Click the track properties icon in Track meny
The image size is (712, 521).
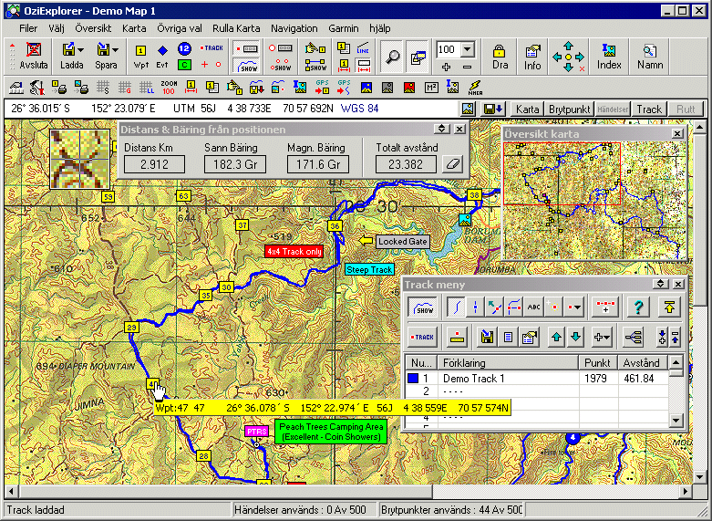click(x=529, y=337)
